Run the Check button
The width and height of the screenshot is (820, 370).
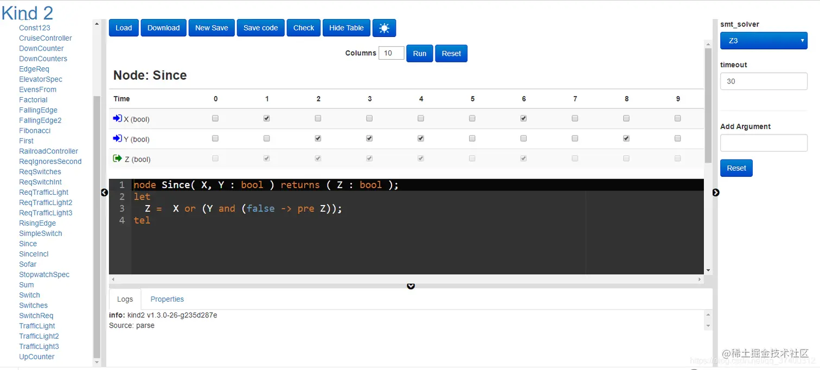(x=304, y=28)
